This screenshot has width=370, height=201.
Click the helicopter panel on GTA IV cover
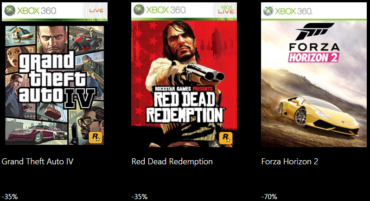(x=20, y=36)
